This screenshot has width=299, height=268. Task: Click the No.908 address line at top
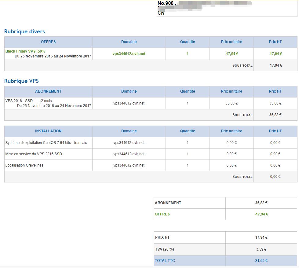pos(166,3)
